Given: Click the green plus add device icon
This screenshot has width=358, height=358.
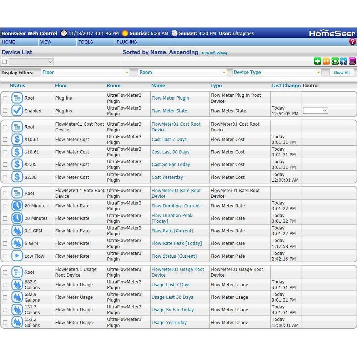Looking at the screenshot, I should tap(317, 61).
